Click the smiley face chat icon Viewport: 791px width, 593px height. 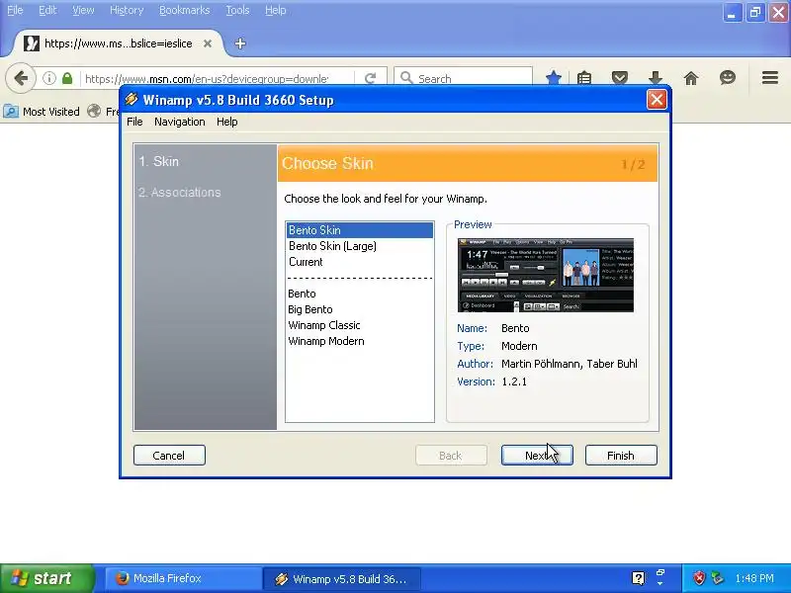click(727, 78)
